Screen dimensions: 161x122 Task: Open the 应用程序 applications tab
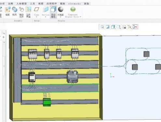click(x=52, y=4)
